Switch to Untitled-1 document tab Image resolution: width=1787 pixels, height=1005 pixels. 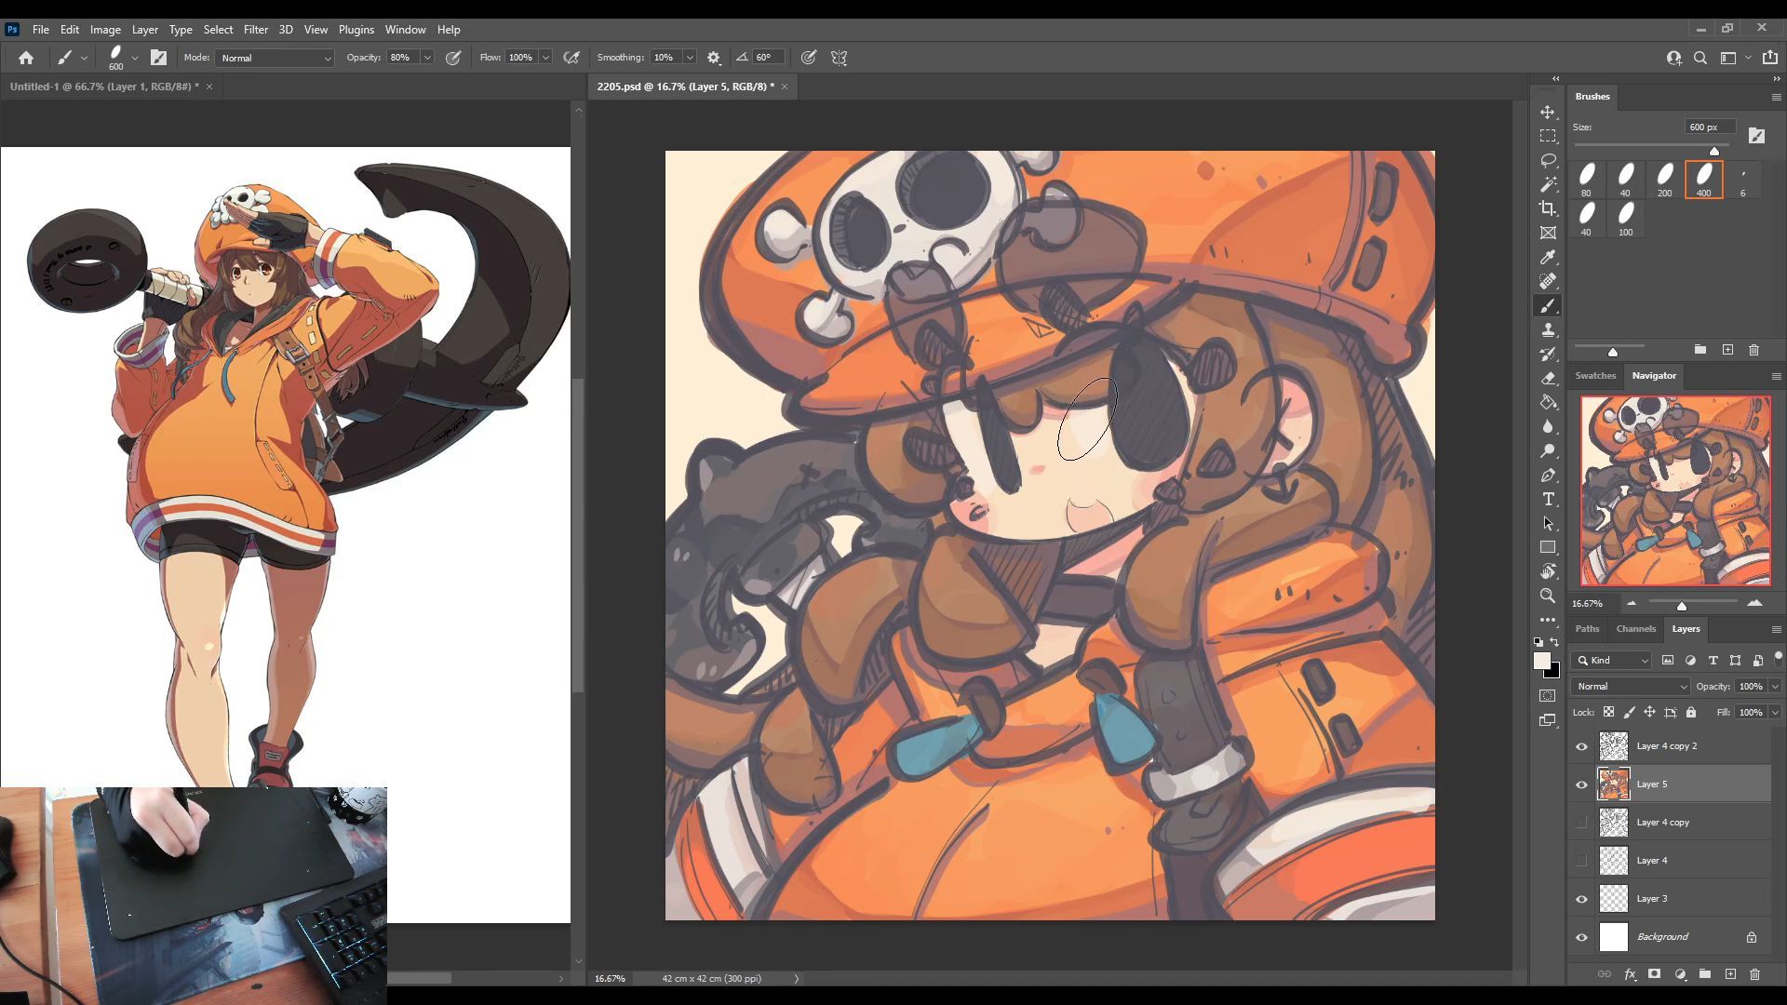[104, 87]
